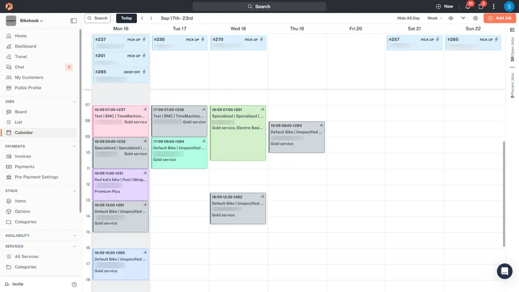Viewport: 519px width, 292px height.
Task: Click the Dashboard chart icon
Action: 8,46
